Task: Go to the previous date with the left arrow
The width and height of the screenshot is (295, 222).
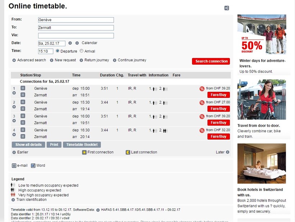Action: point(70,43)
